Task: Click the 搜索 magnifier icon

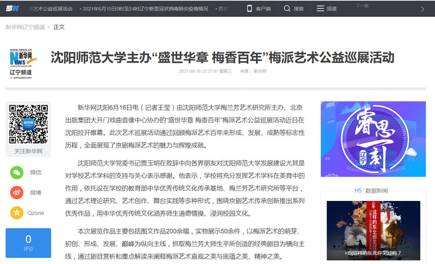Action: pos(287,9)
